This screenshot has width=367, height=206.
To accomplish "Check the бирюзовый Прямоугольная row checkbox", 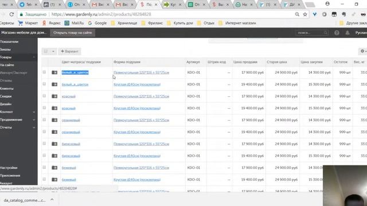I will coord(44,144).
